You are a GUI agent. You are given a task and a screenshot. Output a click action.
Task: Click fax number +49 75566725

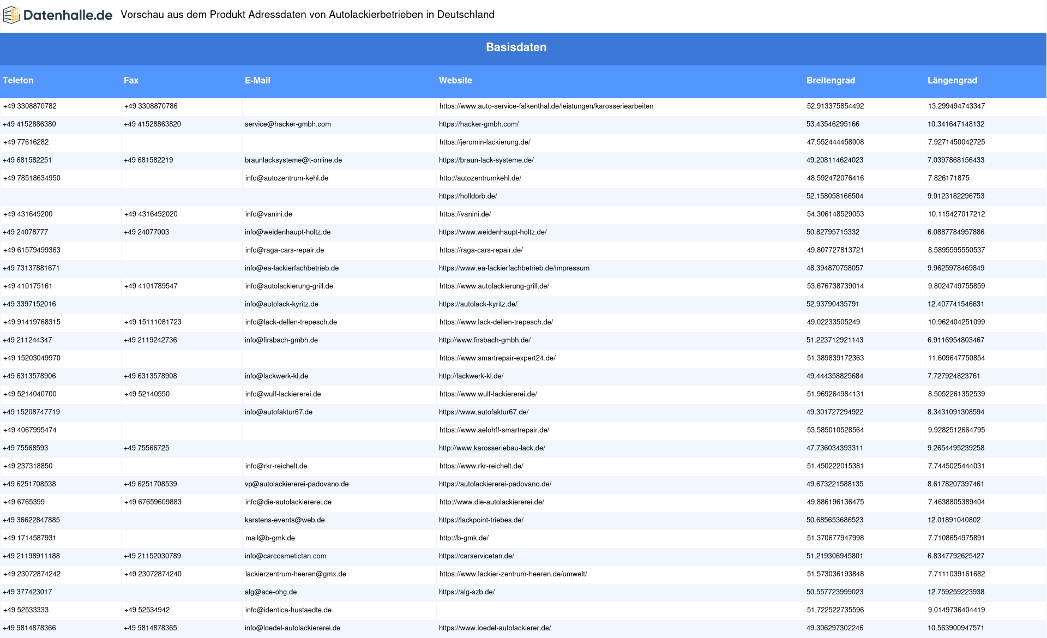tap(146, 448)
